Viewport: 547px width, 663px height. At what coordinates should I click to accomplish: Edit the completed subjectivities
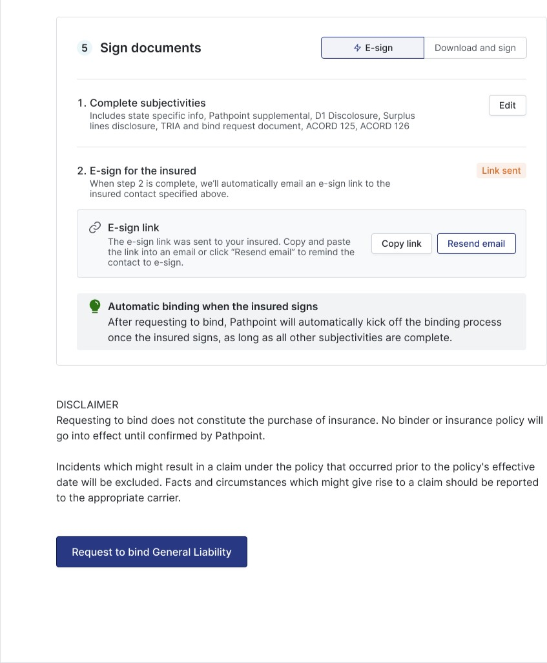(507, 105)
